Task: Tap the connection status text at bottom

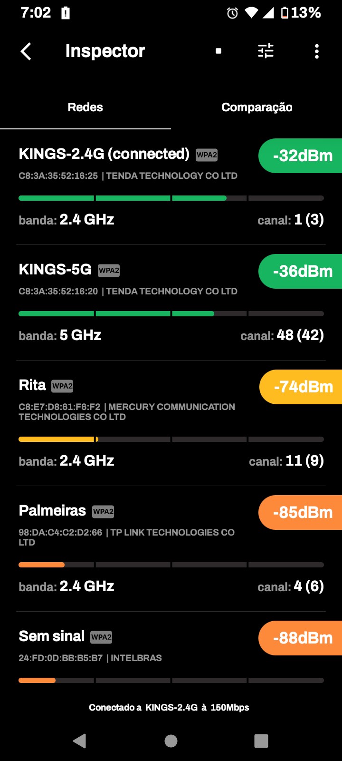Action: click(169, 708)
